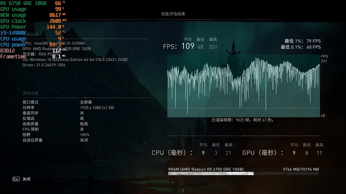Click the D3D12 overlay label
This screenshot has width=346, height=194.
coord(7,51)
